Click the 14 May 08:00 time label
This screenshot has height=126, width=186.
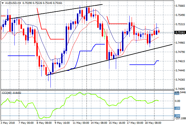click(99, 123)
